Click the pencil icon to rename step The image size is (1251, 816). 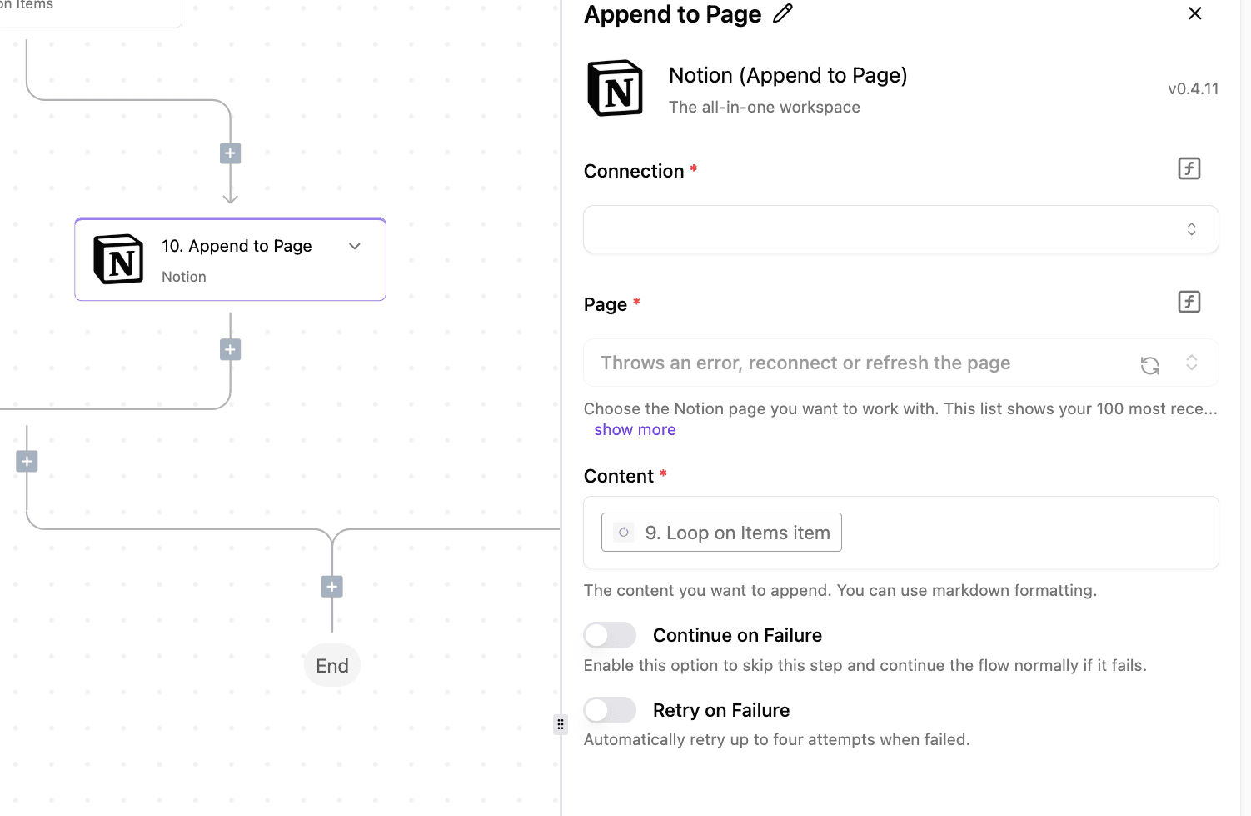click(x=782, y=14)
